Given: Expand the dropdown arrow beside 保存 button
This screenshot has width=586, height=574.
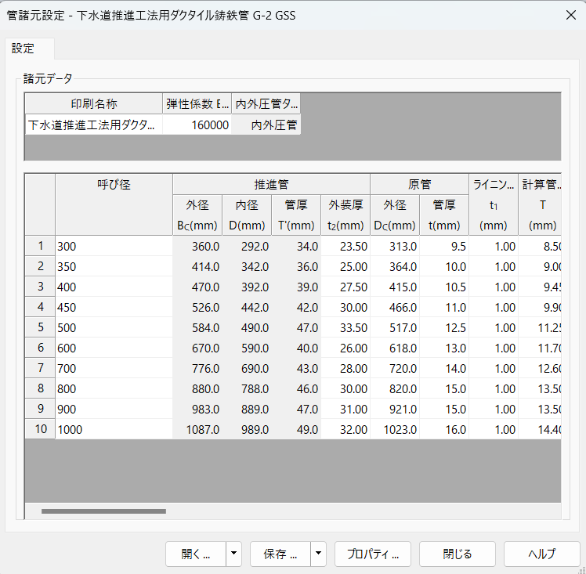Looking at the screenshot, I should (318, 554).
